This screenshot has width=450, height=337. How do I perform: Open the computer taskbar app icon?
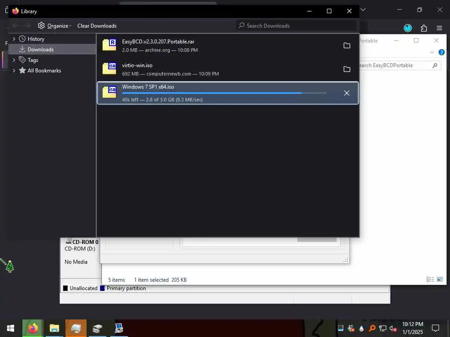[x=119, y=328]
